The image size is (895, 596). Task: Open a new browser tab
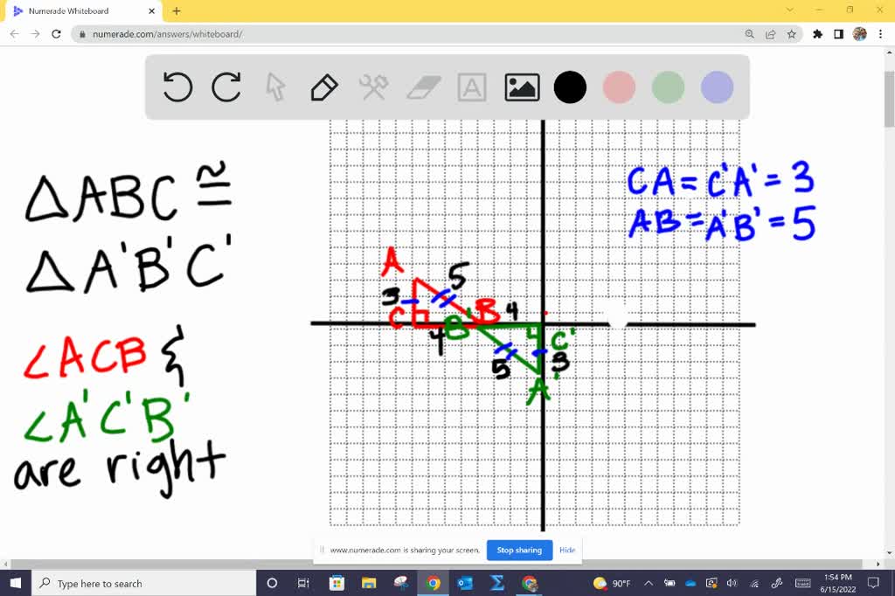coord(177,10)
